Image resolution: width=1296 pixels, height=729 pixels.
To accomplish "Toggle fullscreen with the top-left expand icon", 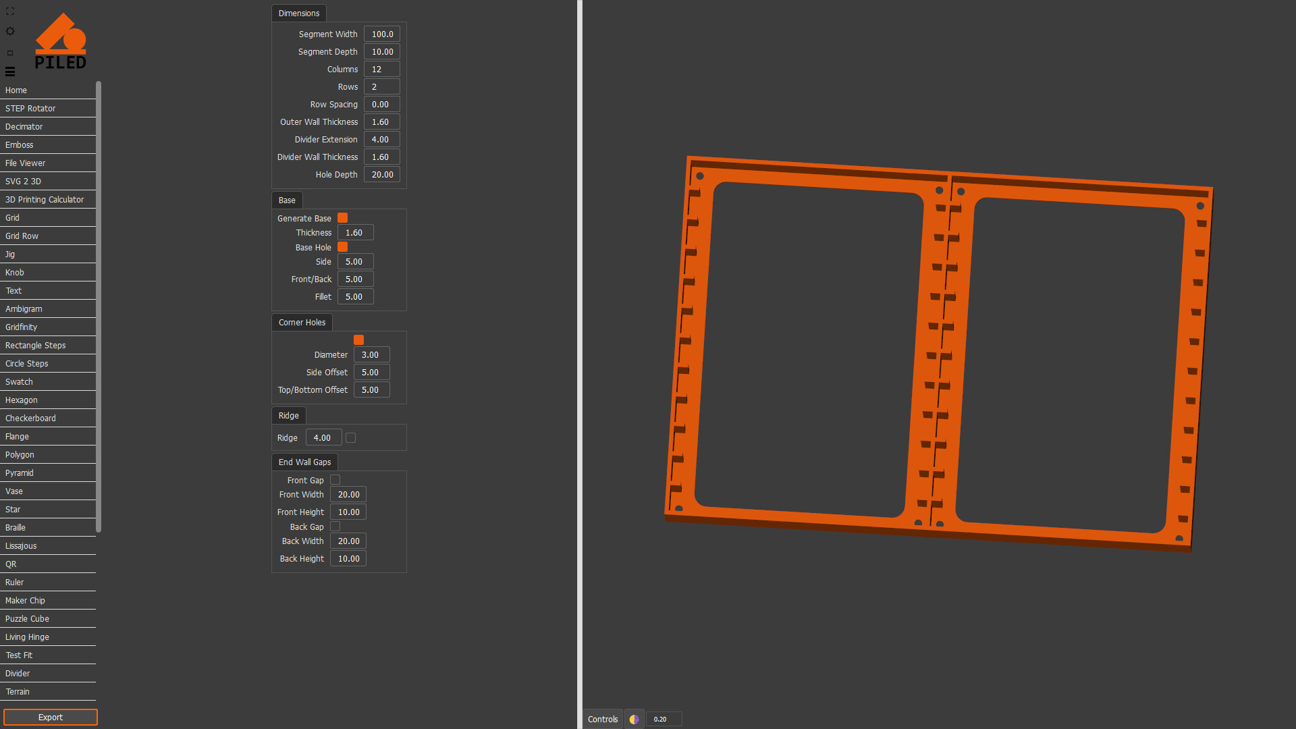I will click(10, 11).
